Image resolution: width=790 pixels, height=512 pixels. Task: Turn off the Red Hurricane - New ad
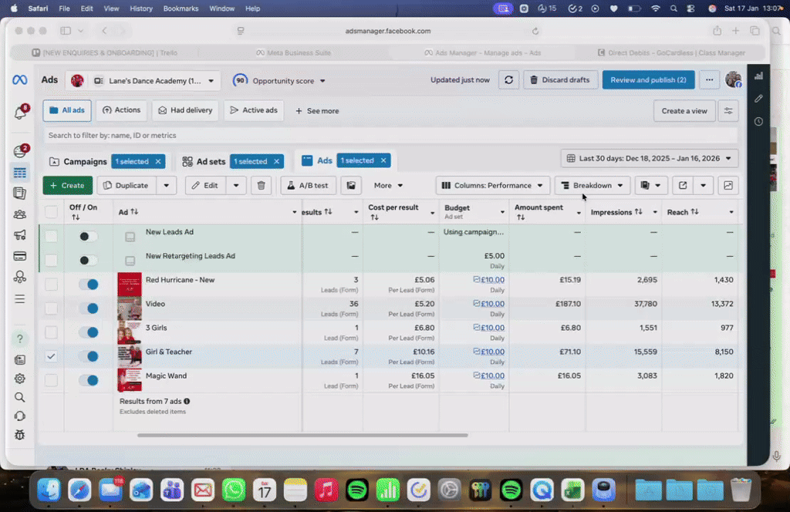point(88,285)
